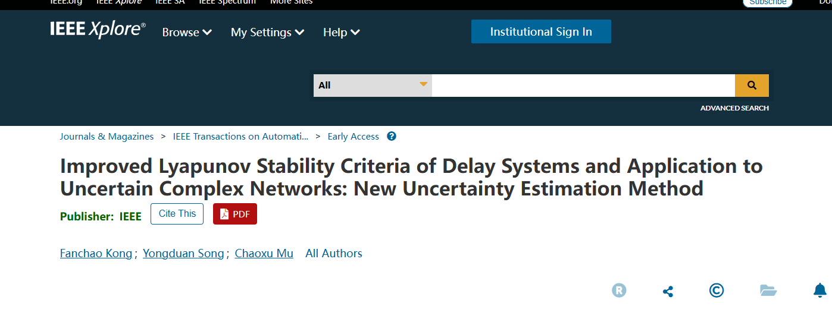
Task: Open the All search category dropdown
Action: pyautogui.click(x=373, y=86)
